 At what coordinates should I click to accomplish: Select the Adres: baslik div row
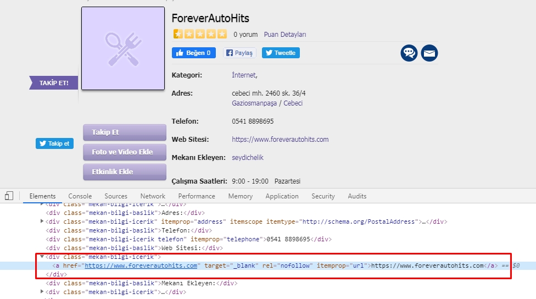tap(125, 213)
